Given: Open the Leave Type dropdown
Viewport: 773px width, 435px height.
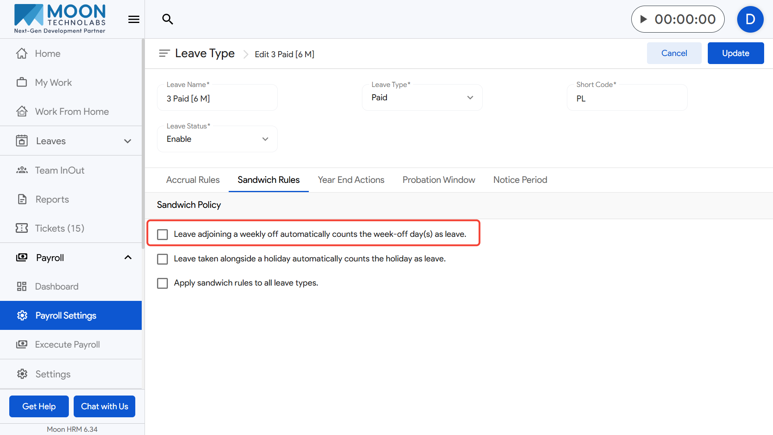Looking at the screenshot, I should pyautogui.click(x=422, y=98).
